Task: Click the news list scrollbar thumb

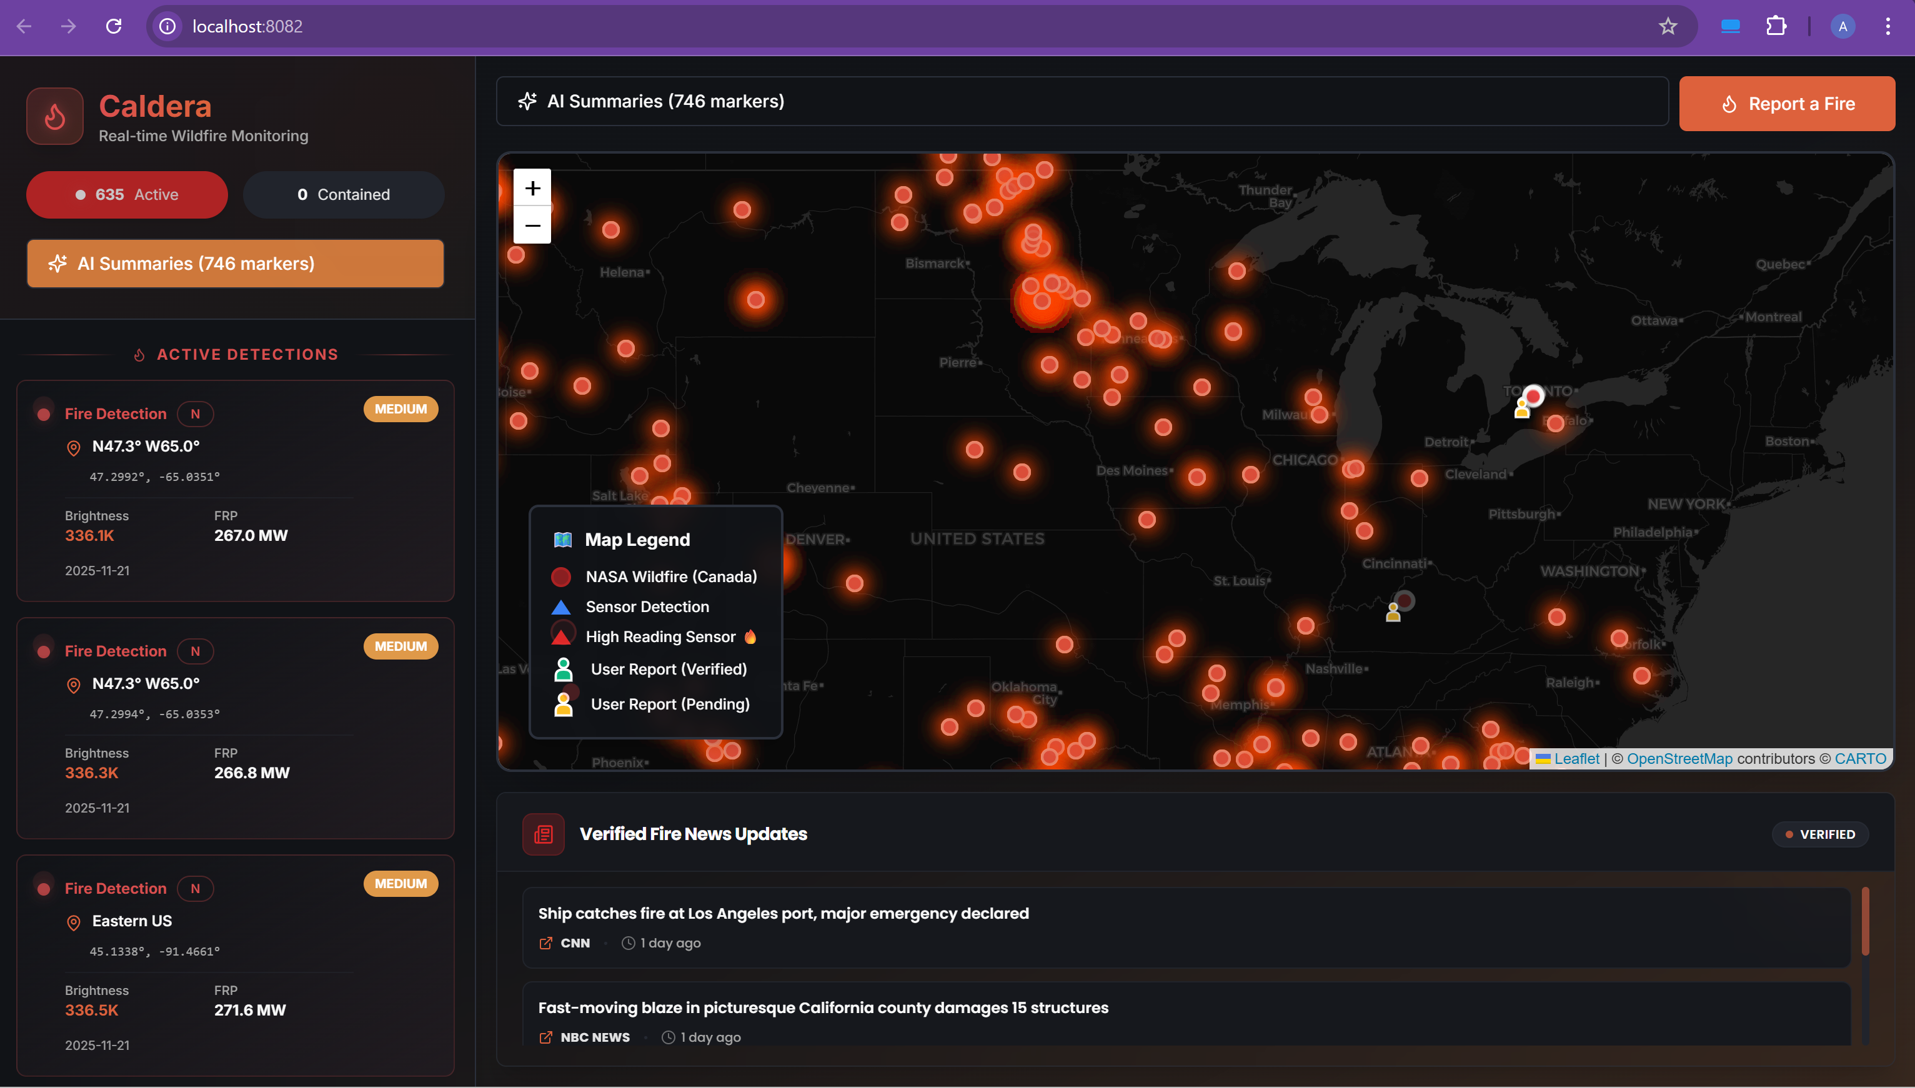Action: point(1865,921)
